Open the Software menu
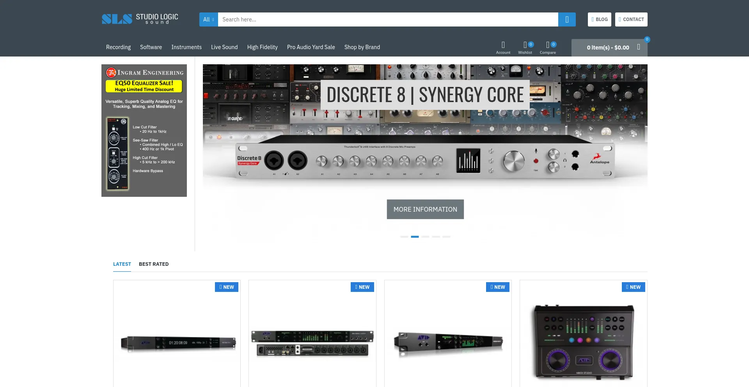This screenshot has height=387, width=749. click(151, 47)
